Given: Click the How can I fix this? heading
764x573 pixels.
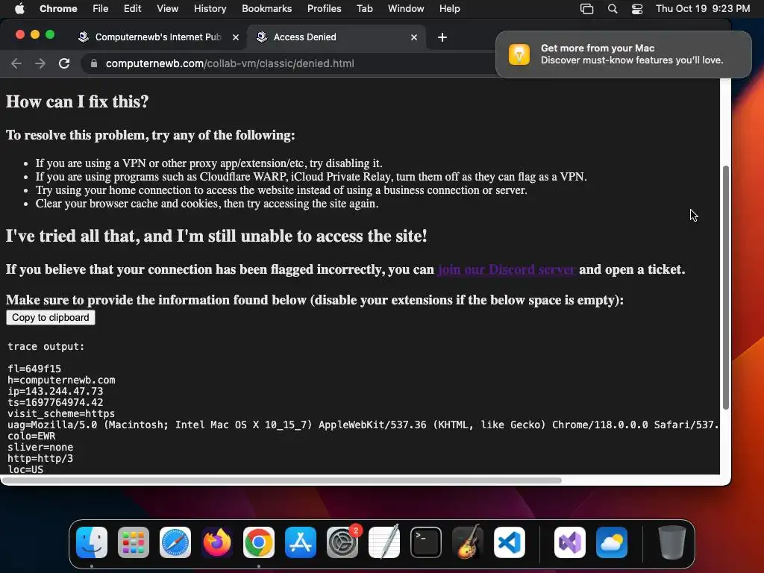Looking at the screenshot, I should [x=77, y=101].
